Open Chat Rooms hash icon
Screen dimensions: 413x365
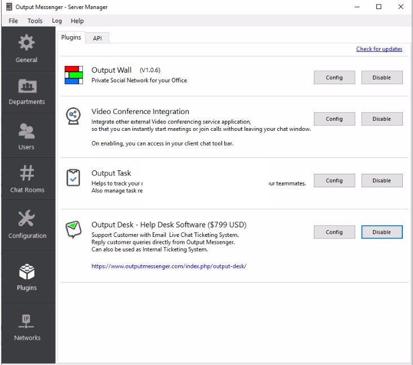(x=26, y=173)
